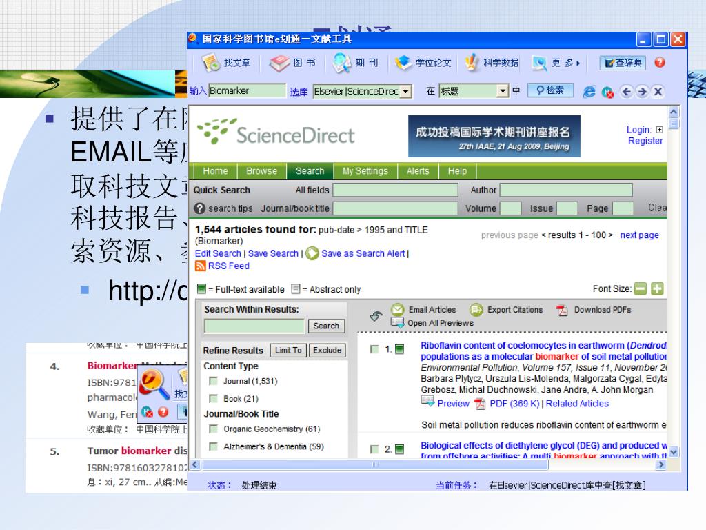Screen dimensions: 706x530
Task: Click Open All Previews icon
Action: point(397,323)
